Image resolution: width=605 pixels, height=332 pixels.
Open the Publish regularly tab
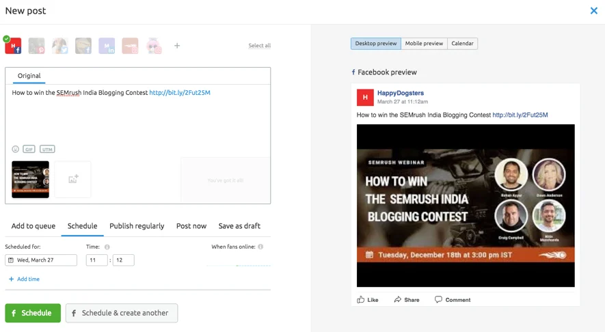(137, 226)
